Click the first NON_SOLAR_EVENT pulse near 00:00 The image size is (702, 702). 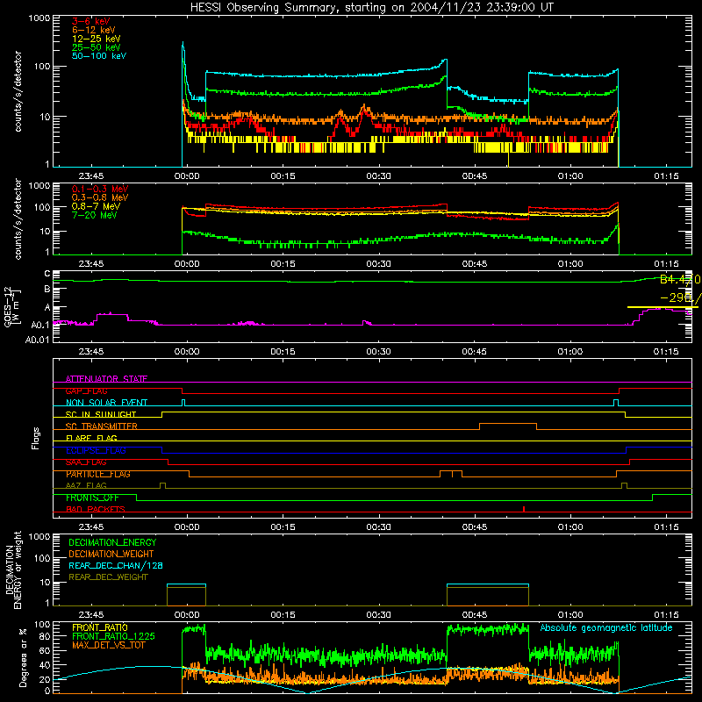pyautogui.click(x=183, y=403)
